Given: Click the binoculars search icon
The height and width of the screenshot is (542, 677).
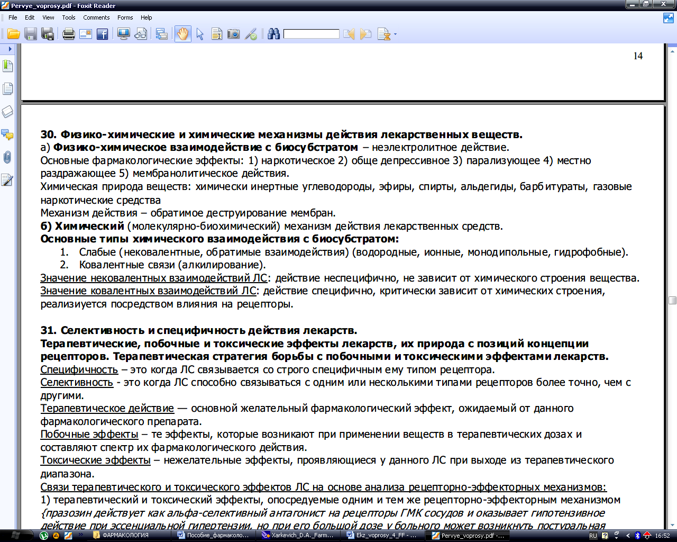Looking at the screenshot, I should [x=273, y=34].
